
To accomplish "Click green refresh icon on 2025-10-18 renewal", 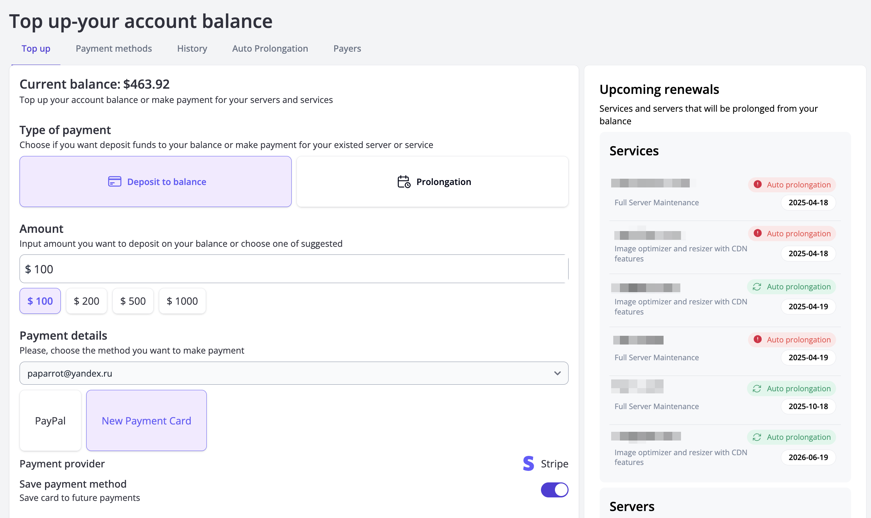I will (x=757, y=388).
